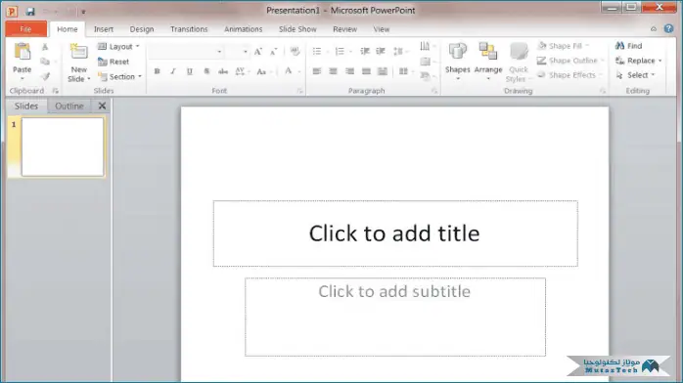Viewport: 683px width, 383px height.
Task: Click the Quick Styles icon
Action: point(519,52)
